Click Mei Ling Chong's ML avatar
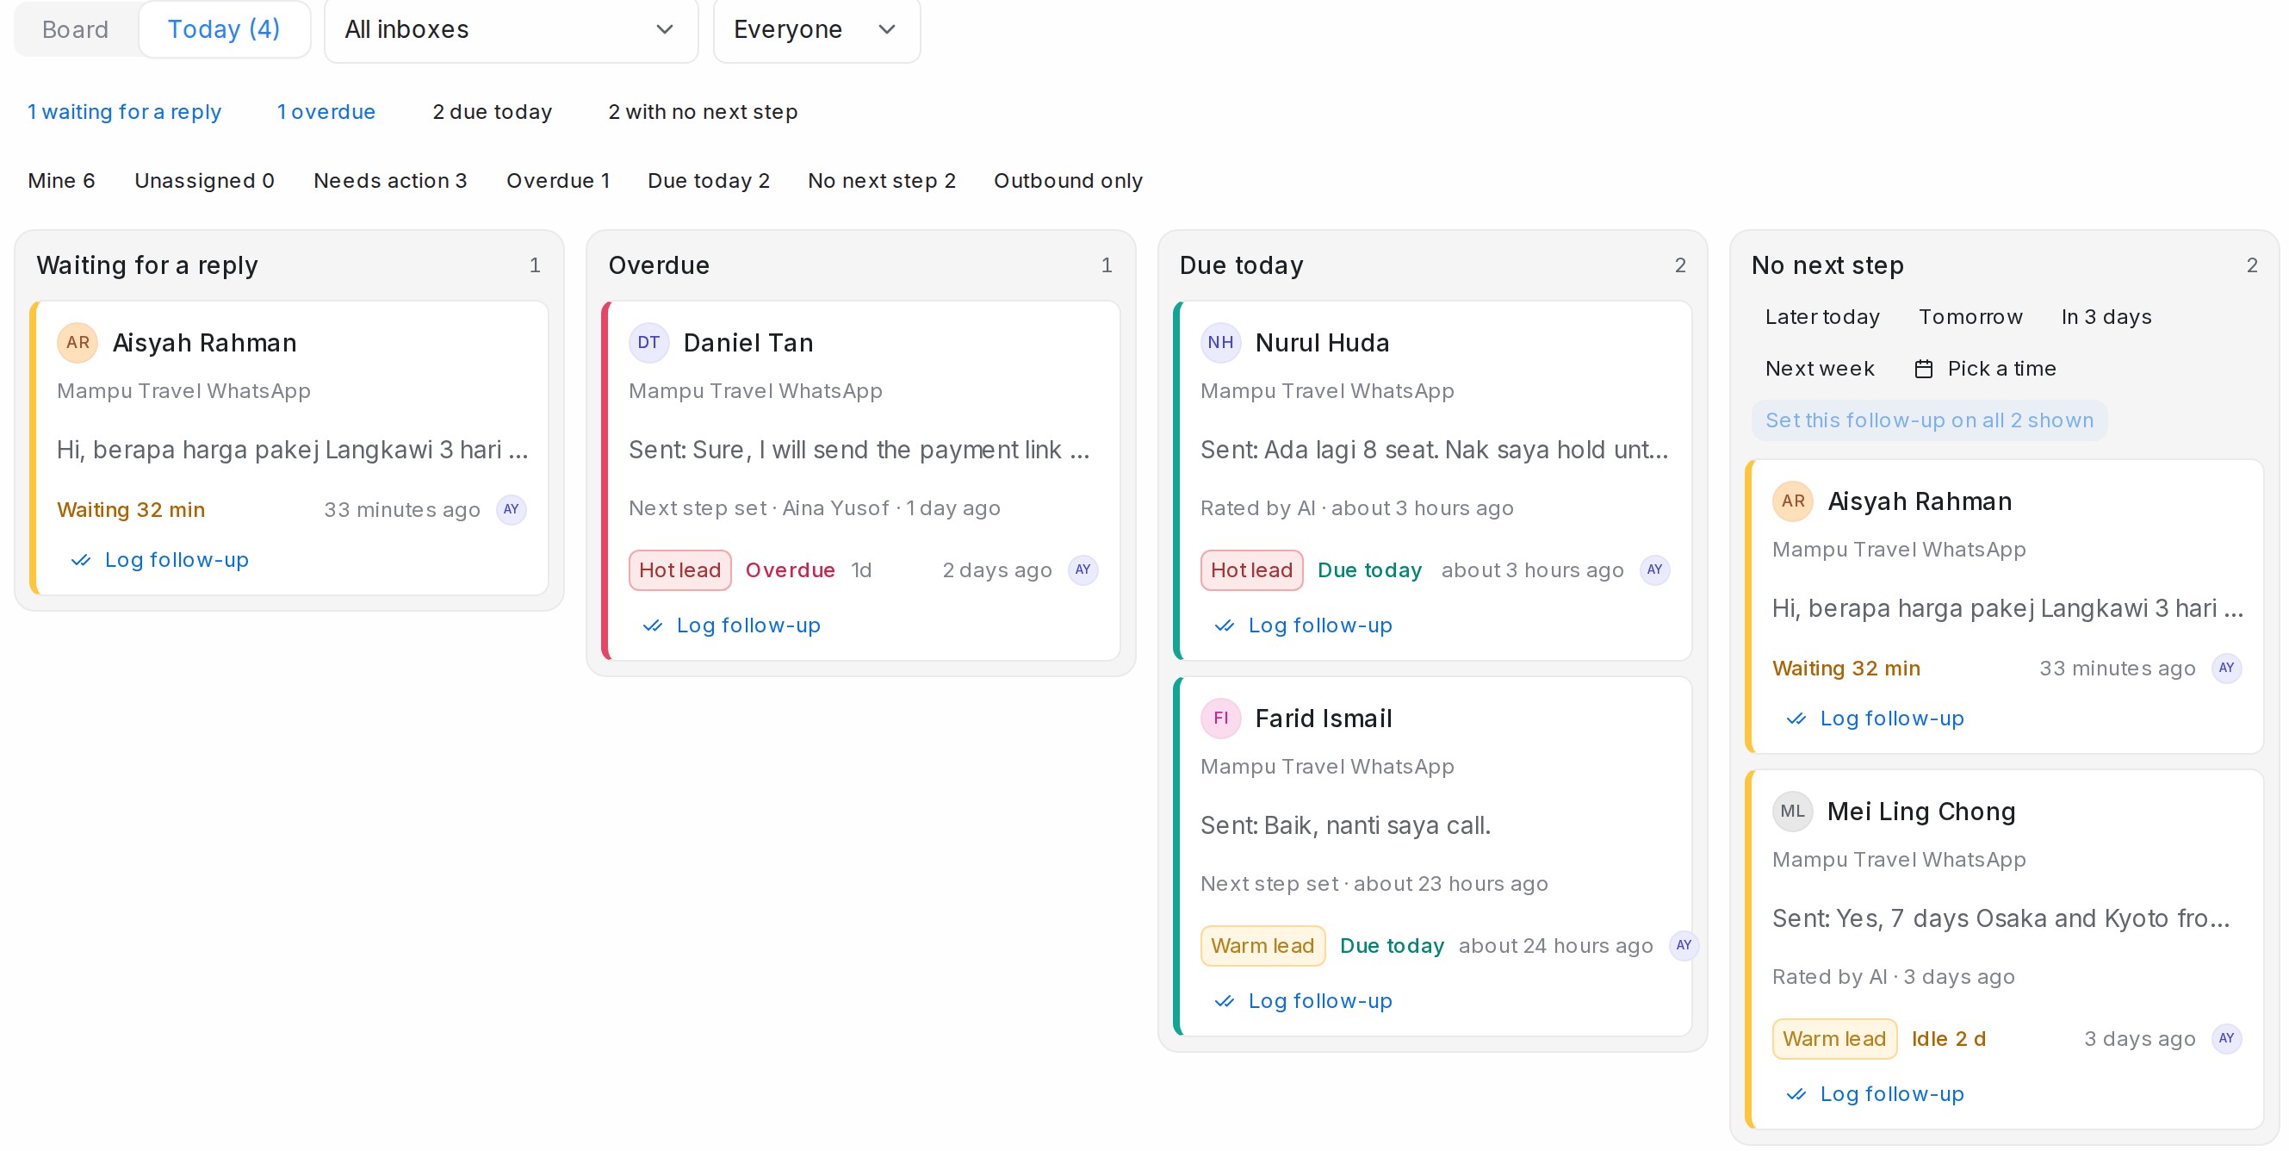The width and height of the screenshot is (2289, 1151). tap(1792, 812)
